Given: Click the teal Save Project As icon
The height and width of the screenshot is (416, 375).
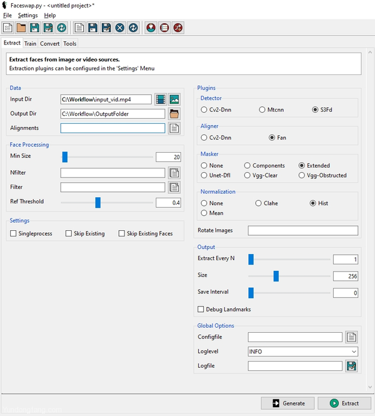Looking at the screenshot, I should pos(48,28).
